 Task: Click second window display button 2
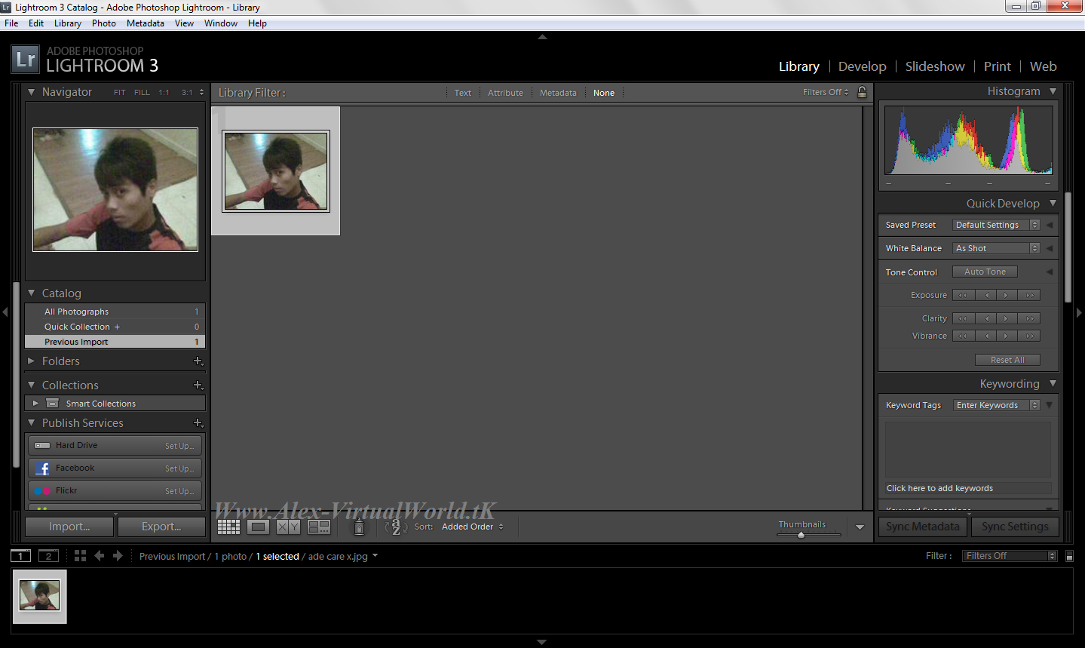click(48, 556)
